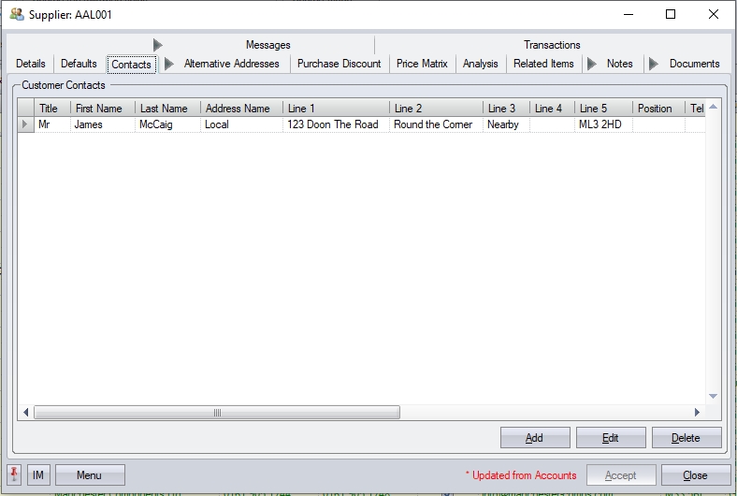Minimize the Supplier AAL001 window
The width and height of the screenshot is (737, 496).
pyautogui.click(x=629, y=14)
